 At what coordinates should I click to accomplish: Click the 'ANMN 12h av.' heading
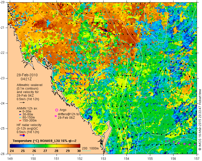(27, 108)
